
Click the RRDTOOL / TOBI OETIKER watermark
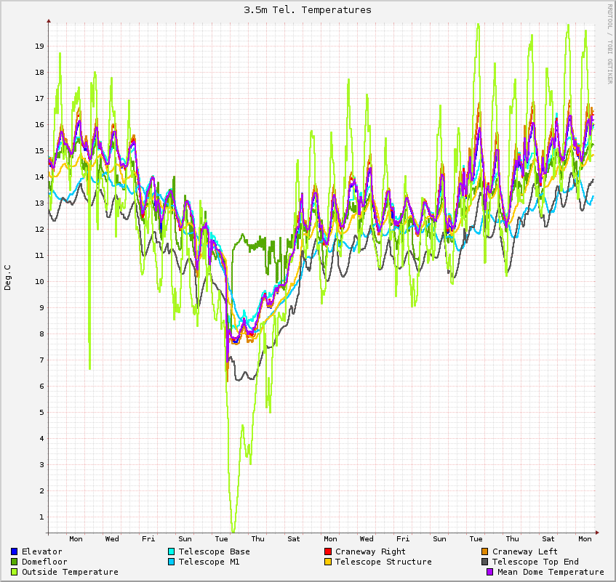pyautogui.click(x=609, y=43)
